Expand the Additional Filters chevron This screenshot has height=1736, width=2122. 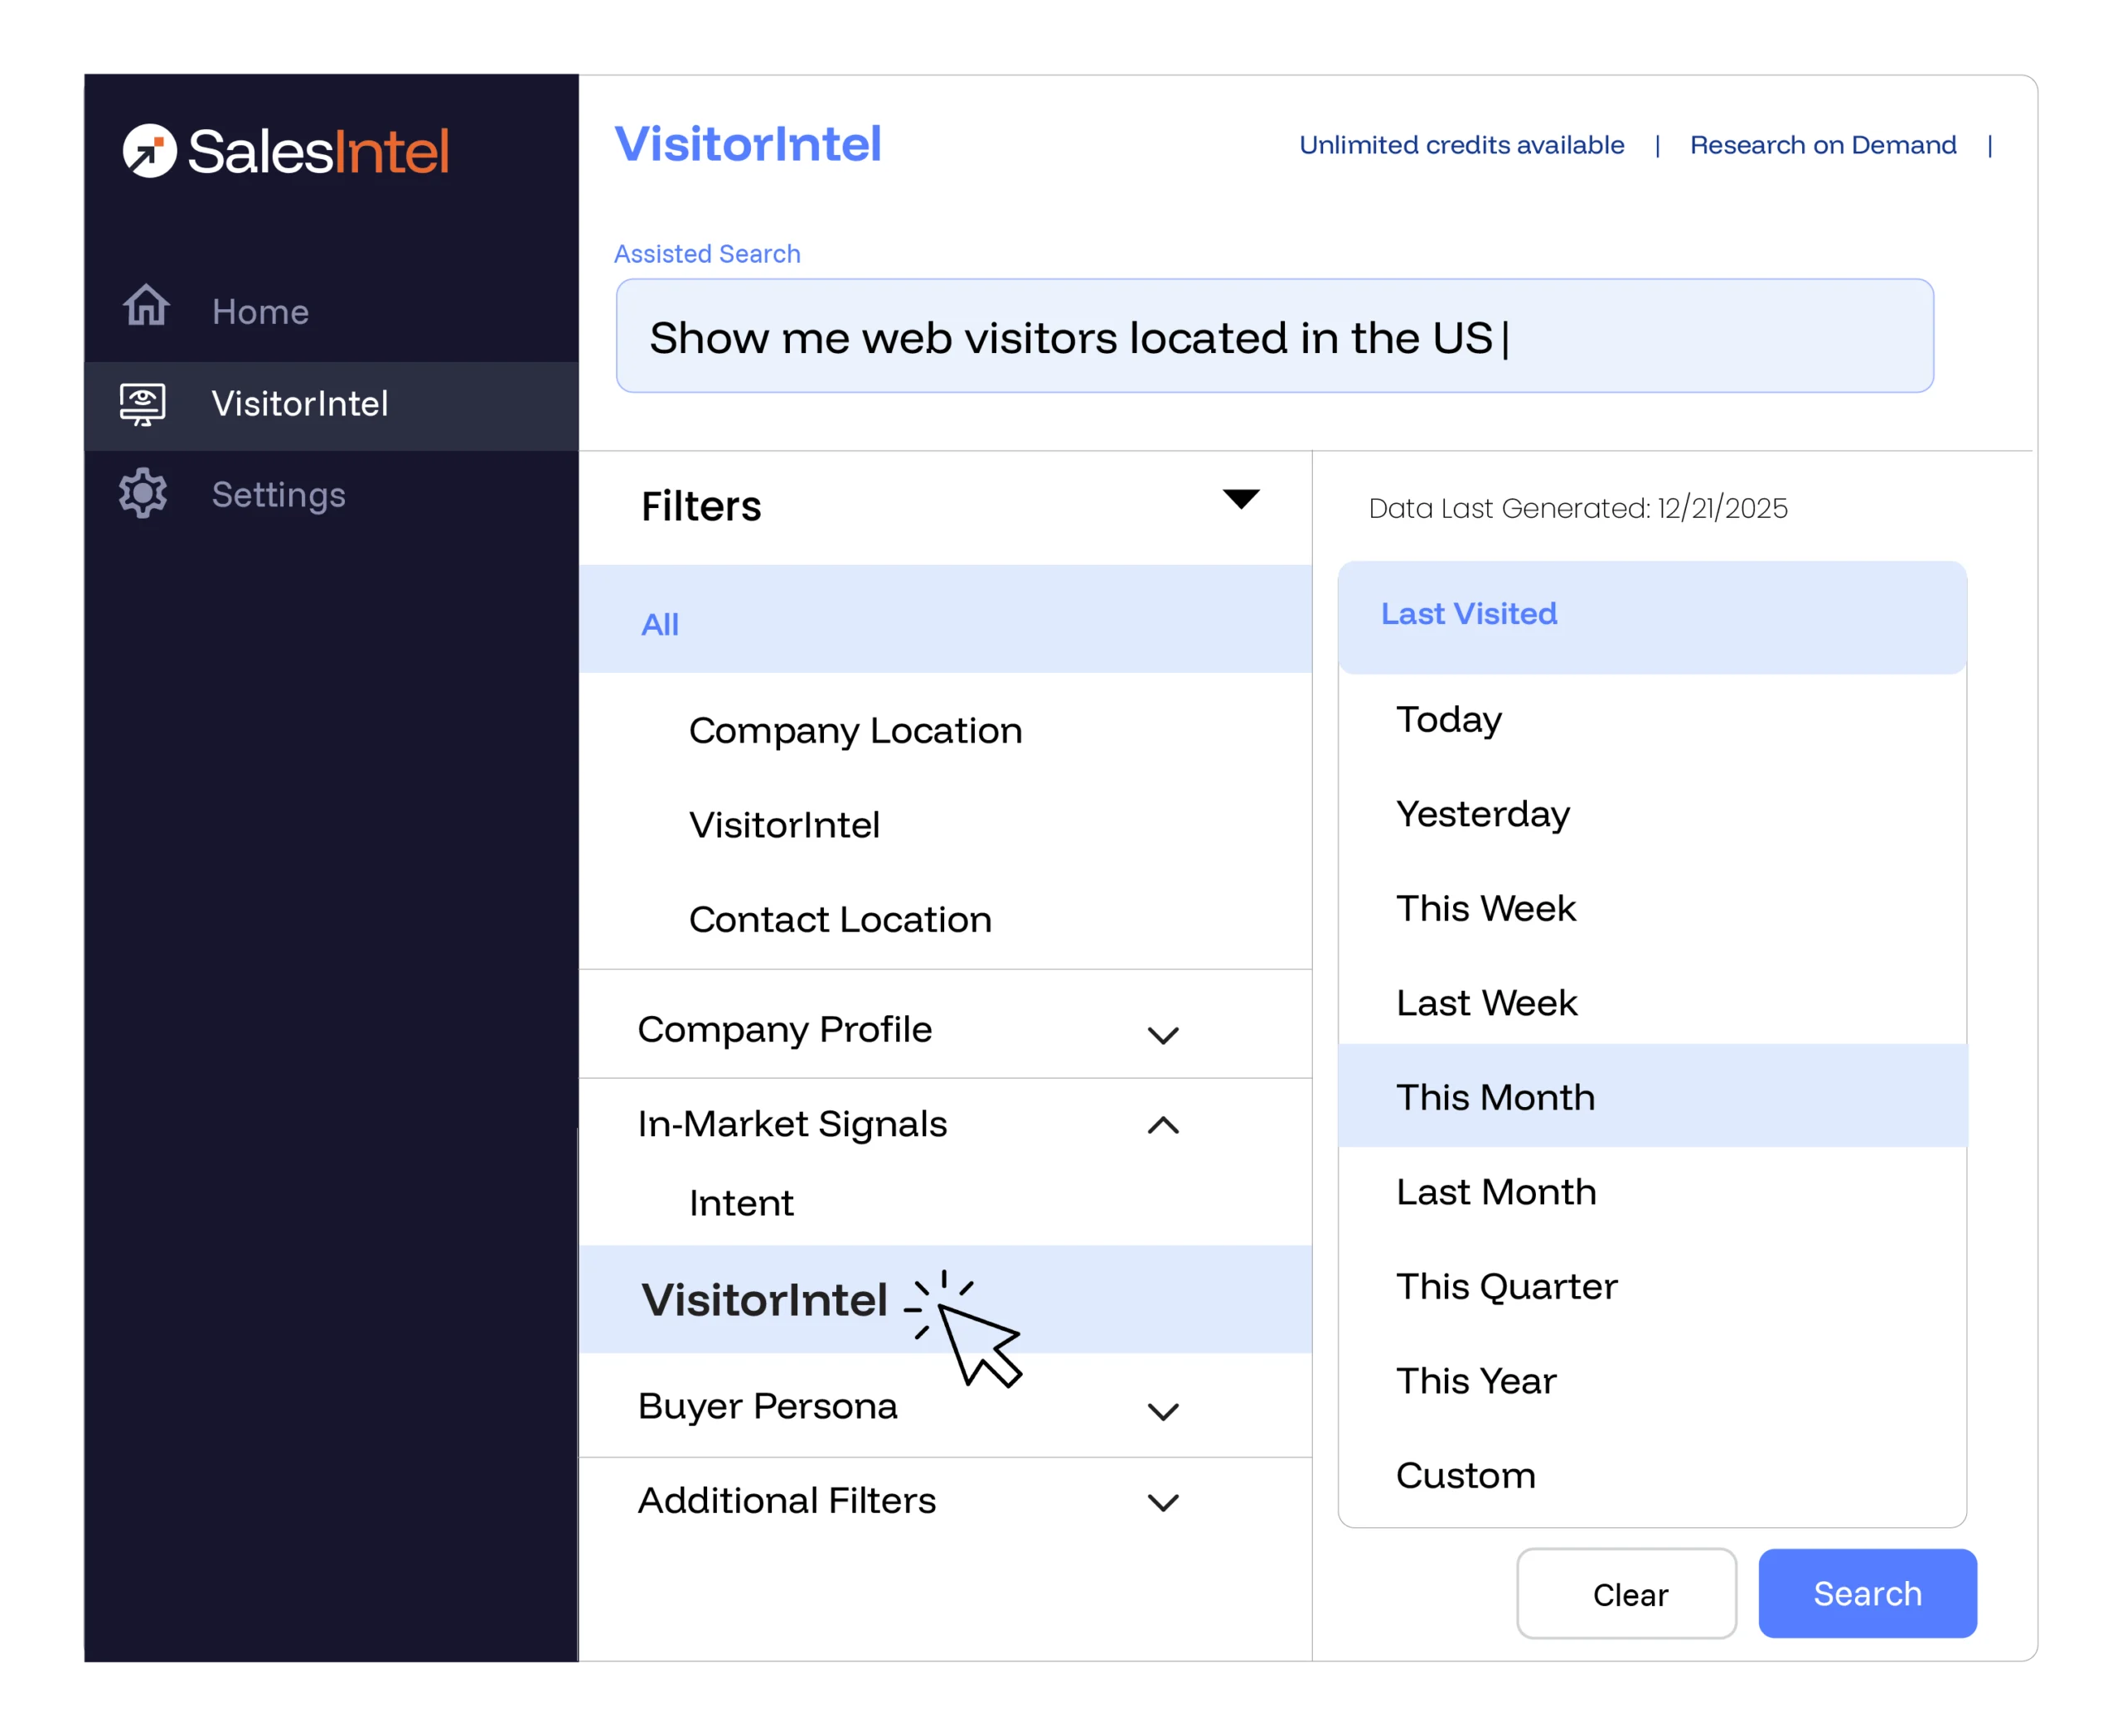tap(1163, 1502)
